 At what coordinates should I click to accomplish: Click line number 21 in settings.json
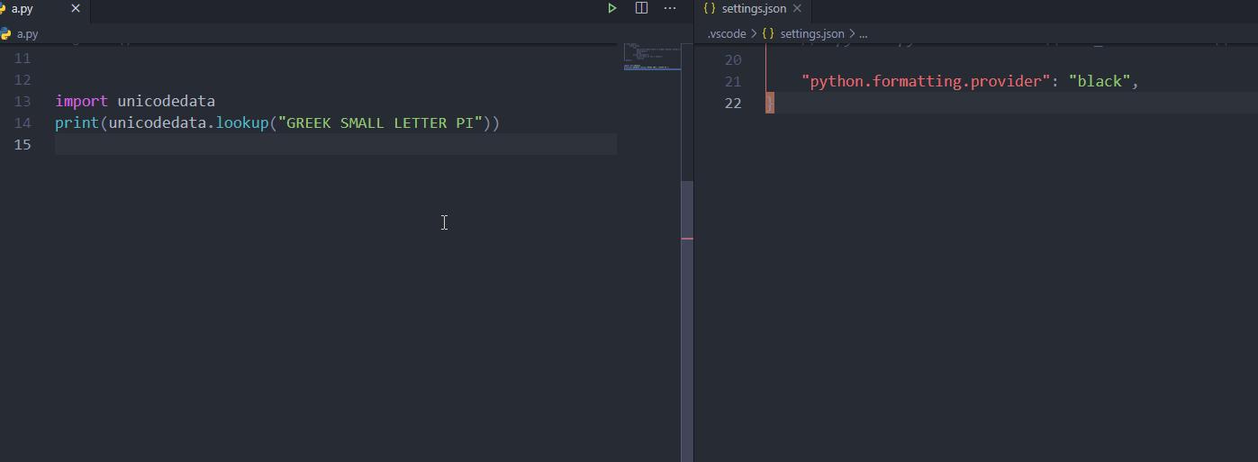tap(733, 82)
